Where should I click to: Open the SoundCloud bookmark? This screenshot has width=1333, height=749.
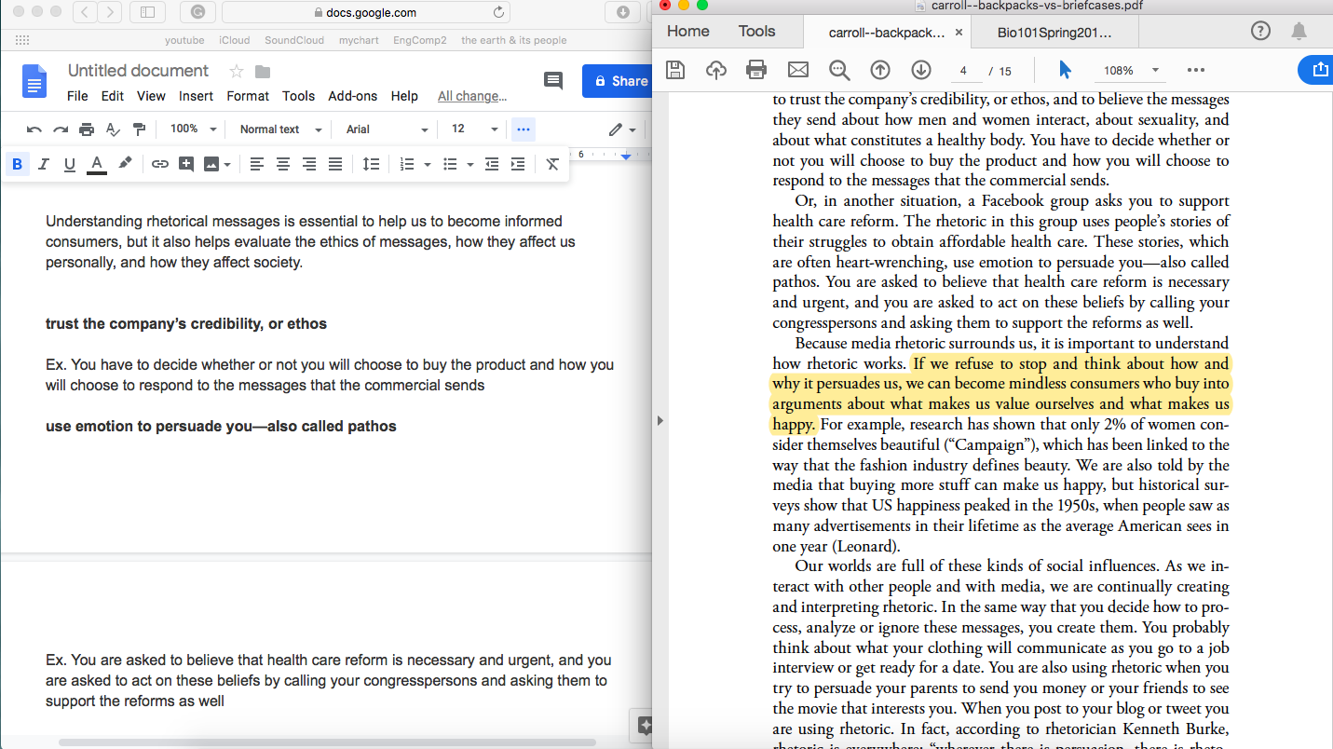click(294, 40)
